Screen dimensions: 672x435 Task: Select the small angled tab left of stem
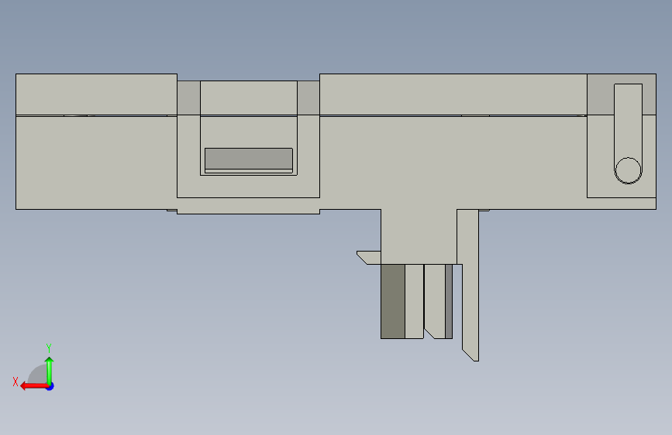369,257
